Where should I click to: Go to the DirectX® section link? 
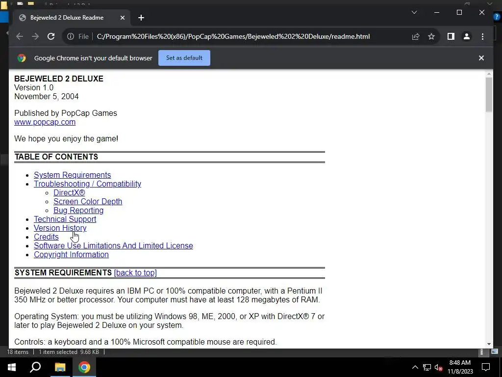tap(69, 192)
